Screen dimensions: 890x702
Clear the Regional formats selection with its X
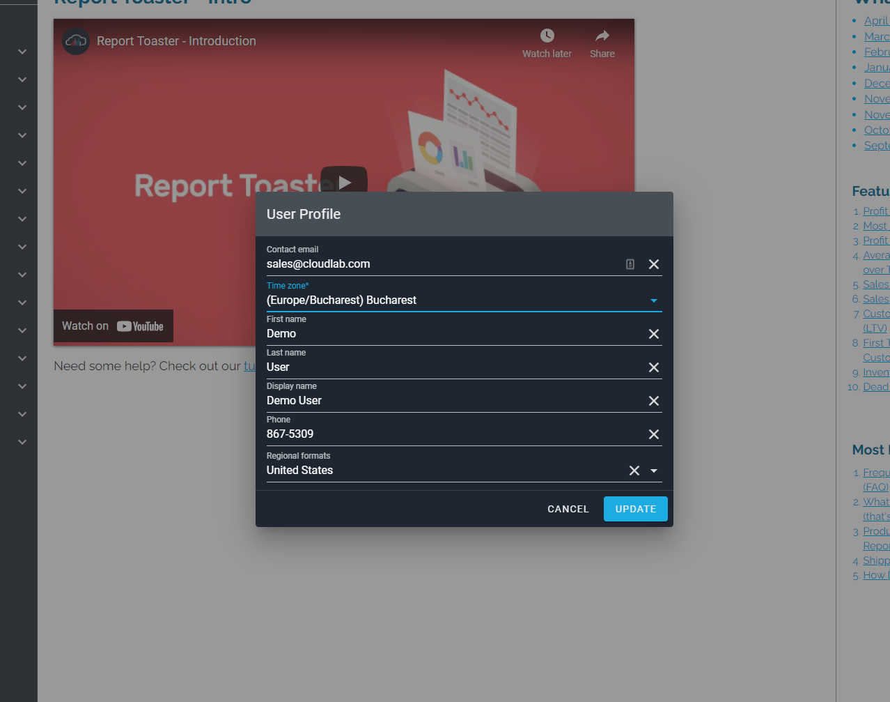[635, 470]
